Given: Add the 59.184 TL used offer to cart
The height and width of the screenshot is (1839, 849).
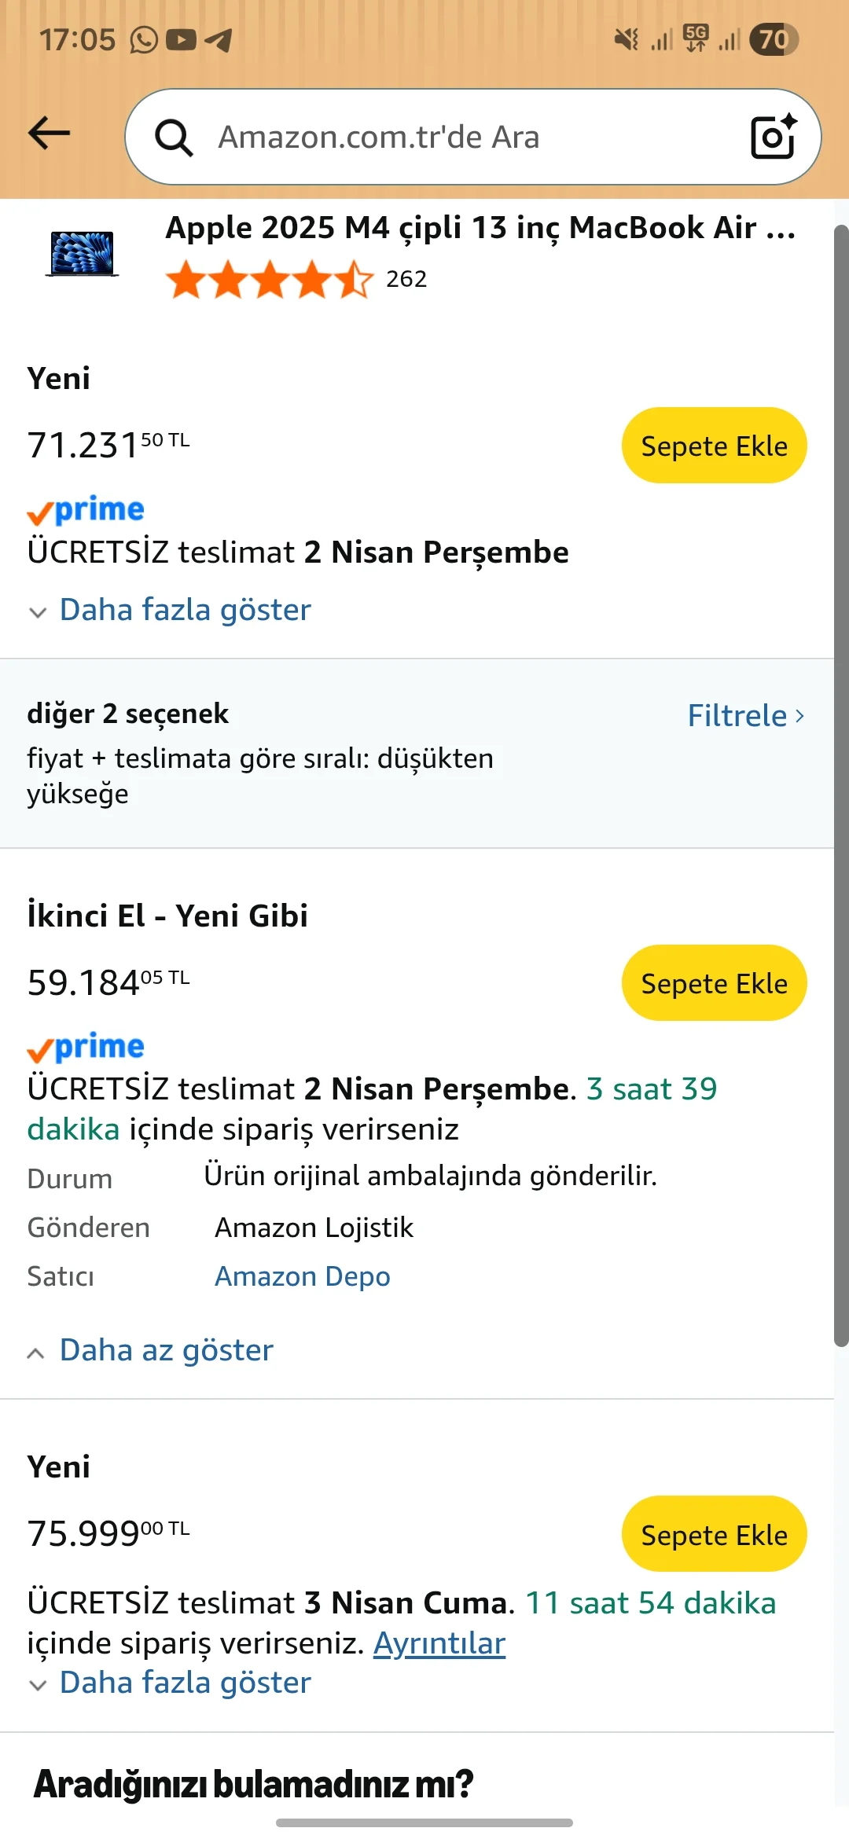Looking at the screenshot, I should 714,983.
